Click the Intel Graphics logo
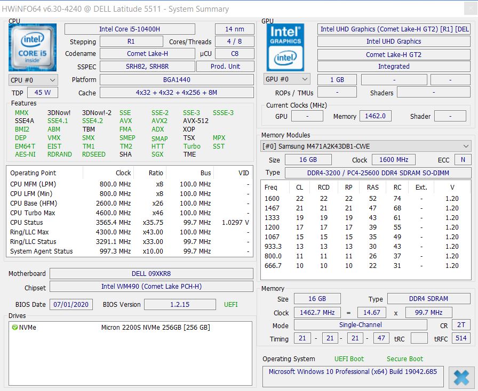This screenshot has width=478, height=391. (x=285, y=47)
